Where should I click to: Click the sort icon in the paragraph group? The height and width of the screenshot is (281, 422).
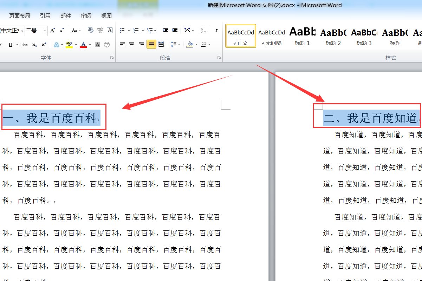click(203, 31)
